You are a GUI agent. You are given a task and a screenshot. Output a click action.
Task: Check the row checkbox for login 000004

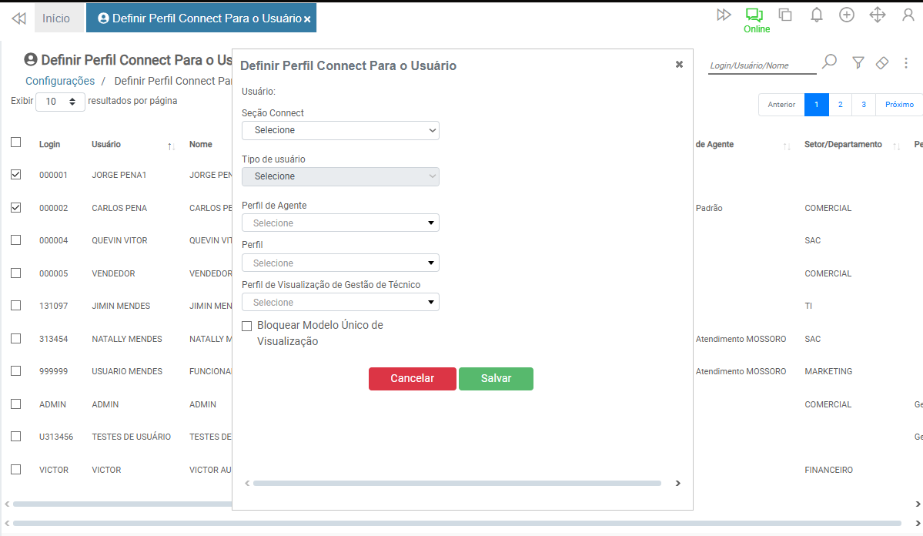16,240
